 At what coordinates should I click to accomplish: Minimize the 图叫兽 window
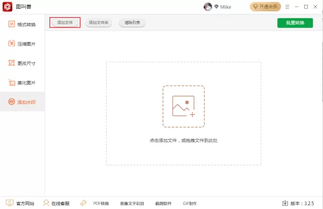pyautogui.click(x=297, y=7)
